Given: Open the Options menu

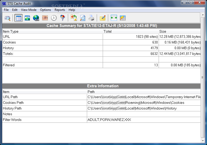Looking at the screenshot, I should pyautogui.click(x=46, y=10).
